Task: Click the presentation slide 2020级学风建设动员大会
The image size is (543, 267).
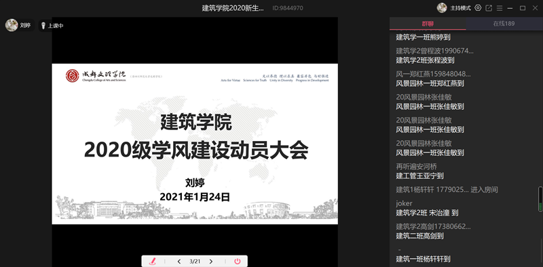Action: (x=195, y=144)
